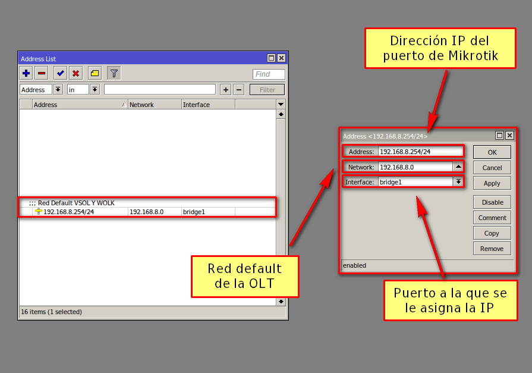This screenshot has width=532, height=373.
Task: Sort by the Network column header
Action: click(x=154, y=105)
